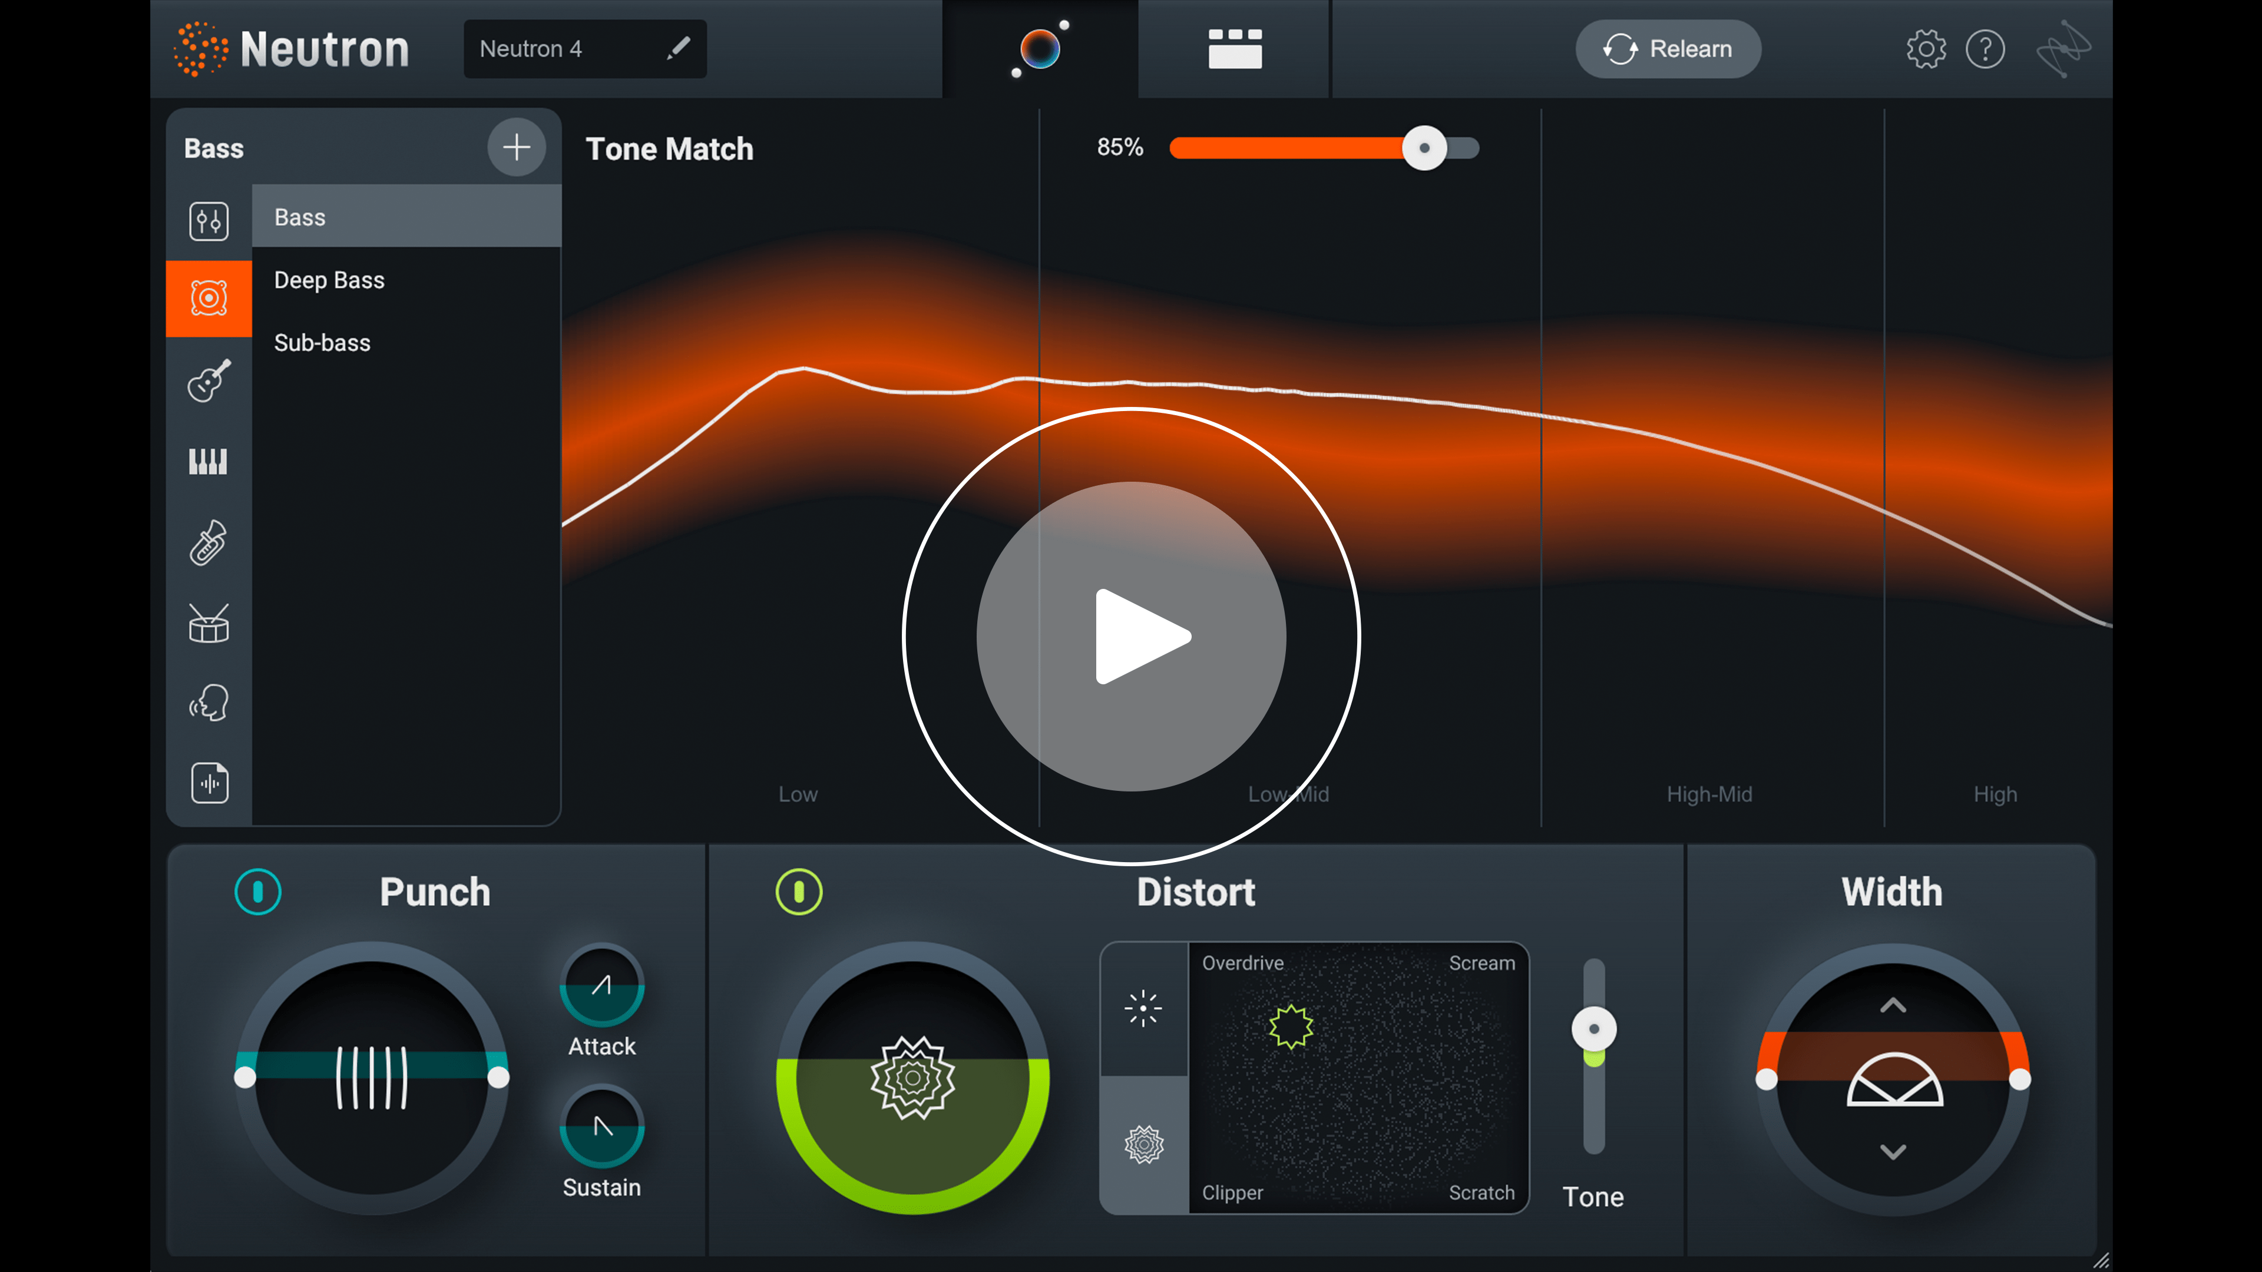Click the Sustain knob

[603, 1127]
